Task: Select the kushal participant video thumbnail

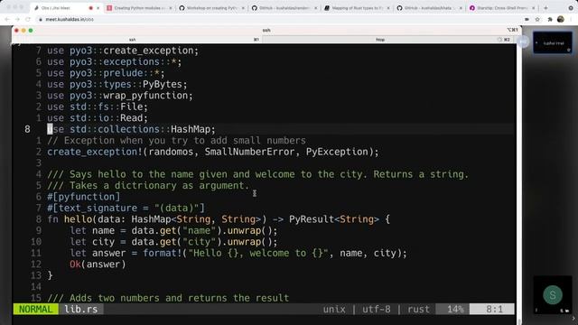Action: pyautogui.click(x=552, y=42)
